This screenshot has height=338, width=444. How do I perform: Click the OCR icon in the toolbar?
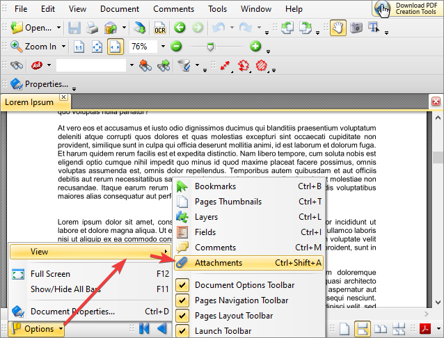[160, 28]
